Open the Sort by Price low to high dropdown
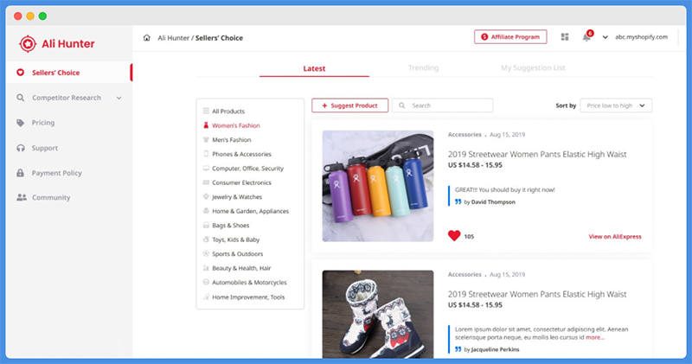 [616, 105]
